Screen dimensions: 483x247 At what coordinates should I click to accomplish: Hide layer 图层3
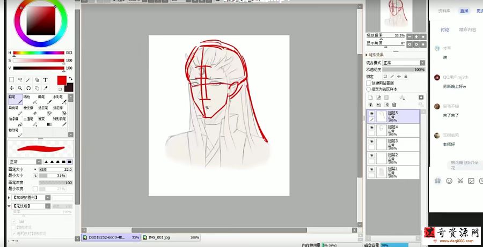point(372,141)
